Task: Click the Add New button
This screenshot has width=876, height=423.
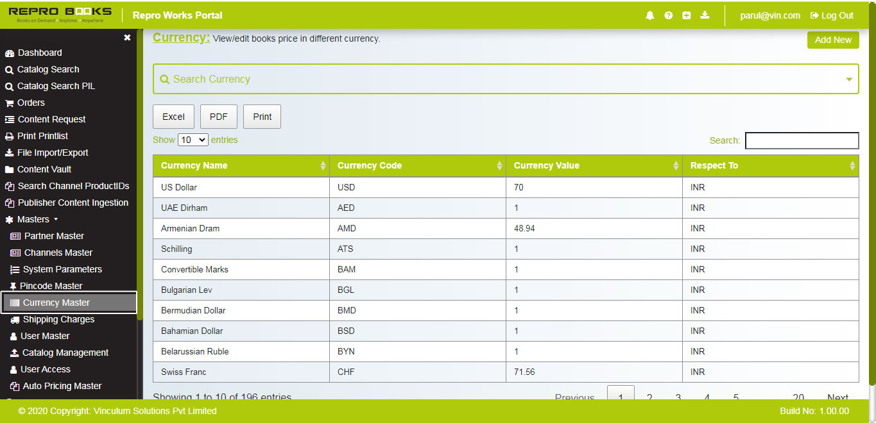Action: [x=832, y=40]
